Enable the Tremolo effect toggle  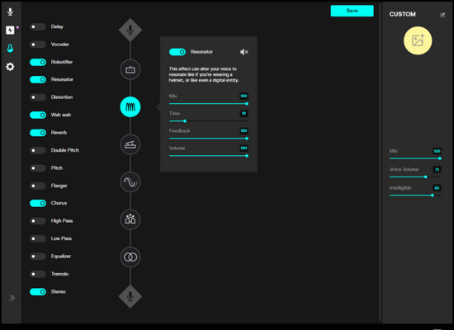pyautogui.click(x=38, y=274)
